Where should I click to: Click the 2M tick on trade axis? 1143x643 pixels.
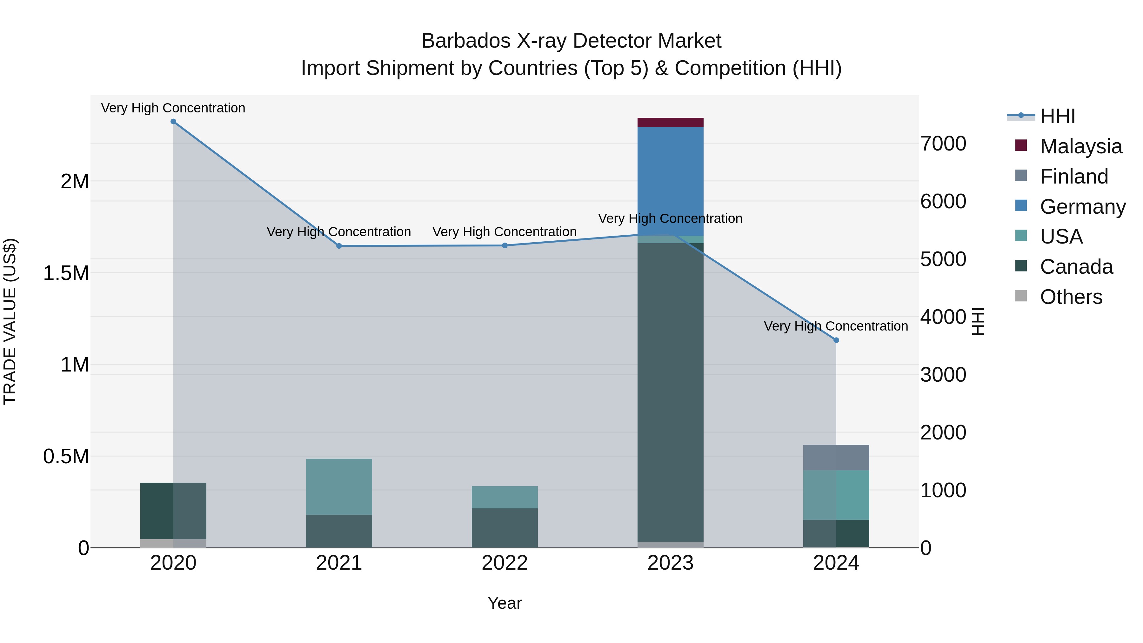point(75,182)
